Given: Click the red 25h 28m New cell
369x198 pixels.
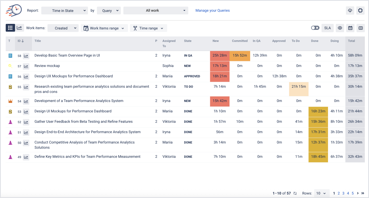Looking at the screenshot, I should point(220,56).
